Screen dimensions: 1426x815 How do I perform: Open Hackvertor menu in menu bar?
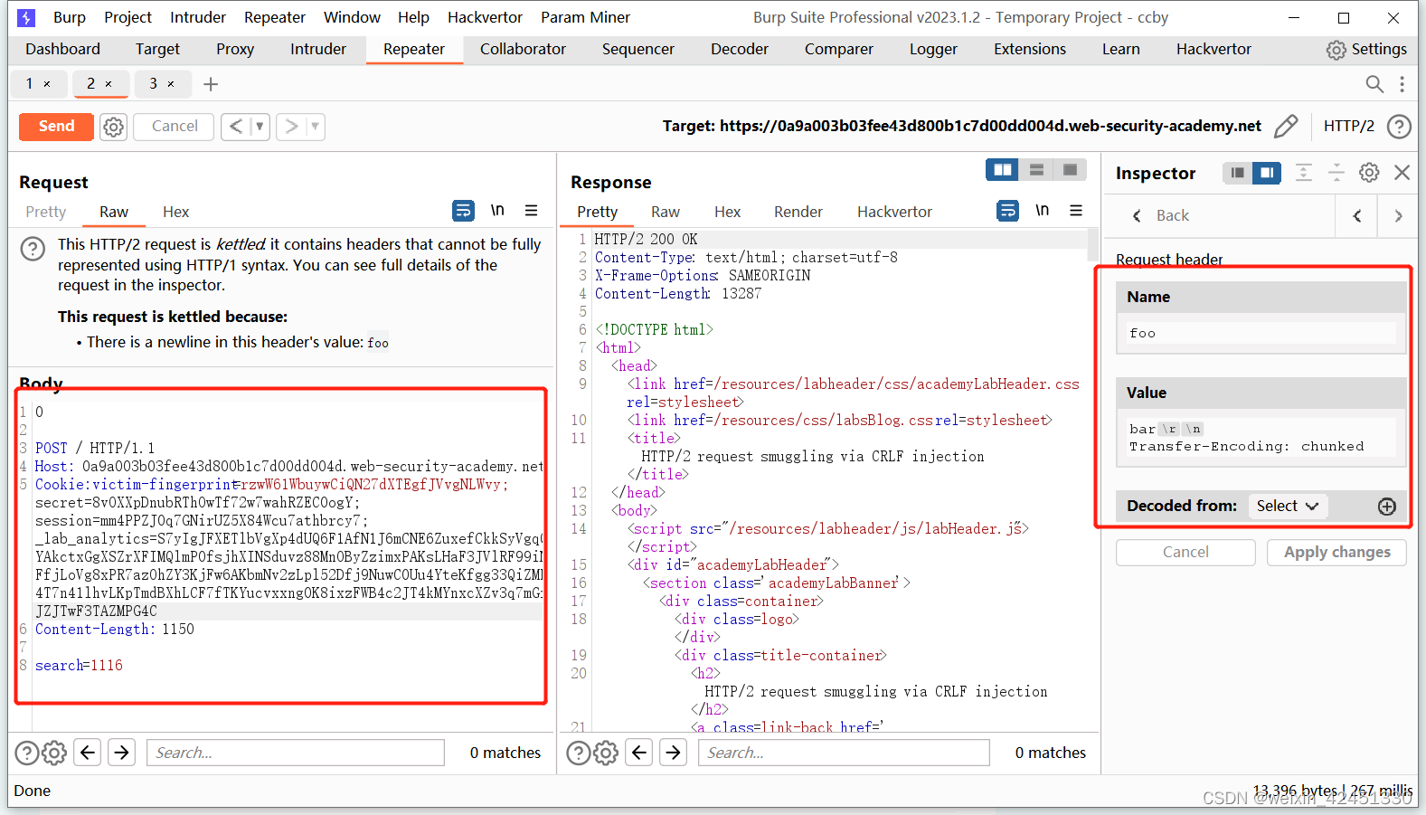[x=485, y=17]
